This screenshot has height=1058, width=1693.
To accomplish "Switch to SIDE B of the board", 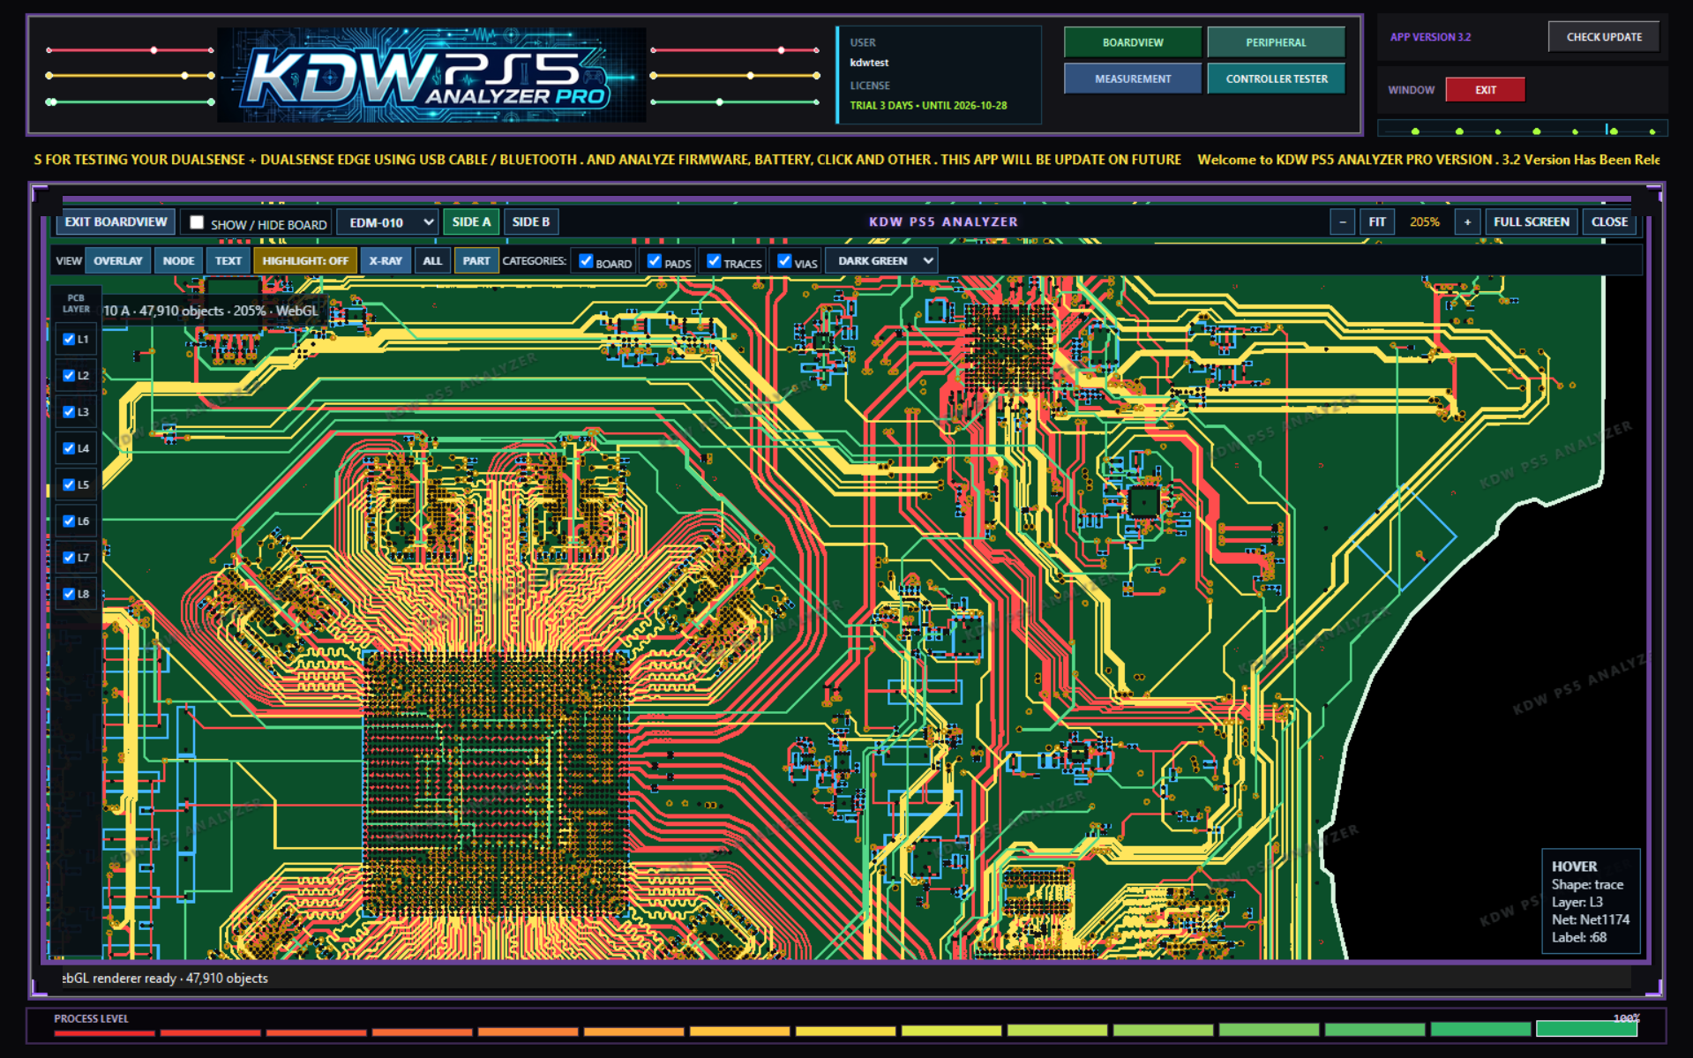I will pos(530,222).
